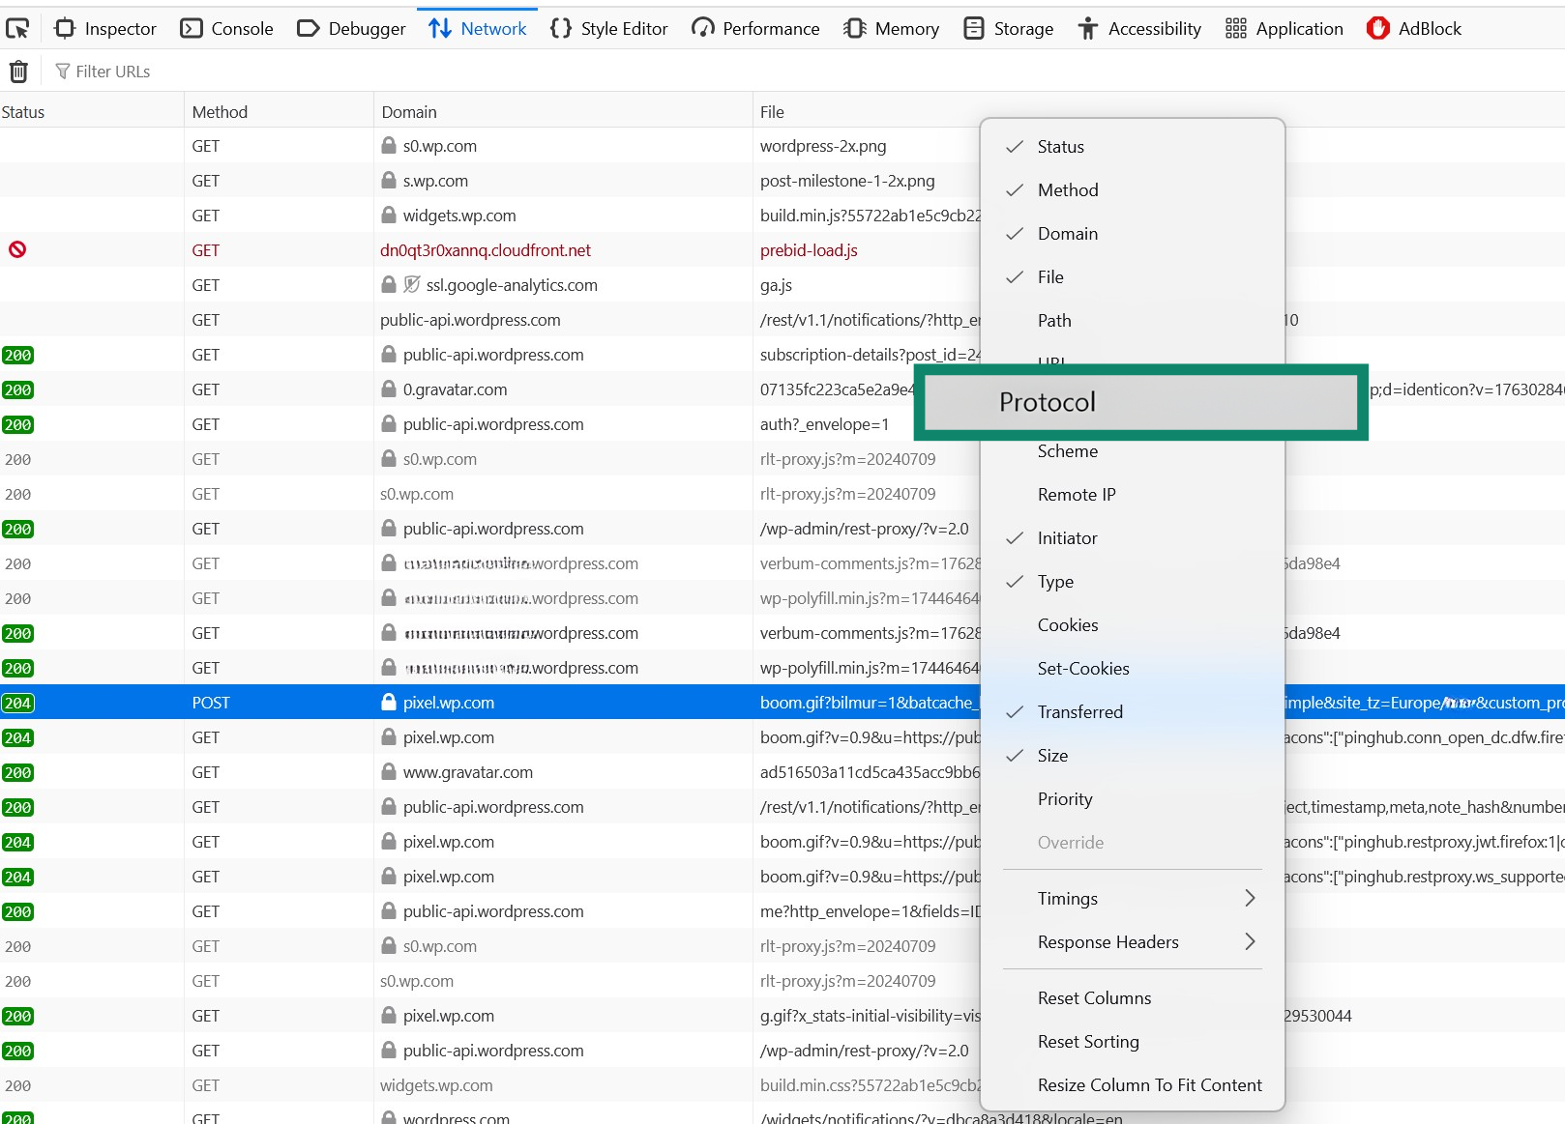Enable the Remote IP column
The width and height of the screenshot is (1565, 1124).
click(1076, 494)
